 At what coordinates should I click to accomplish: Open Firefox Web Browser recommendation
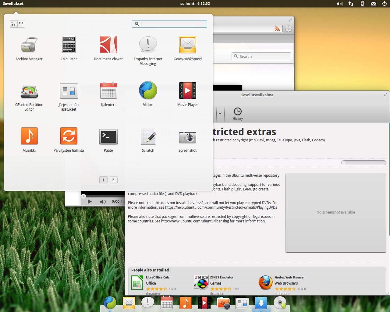tap(282, 285)
